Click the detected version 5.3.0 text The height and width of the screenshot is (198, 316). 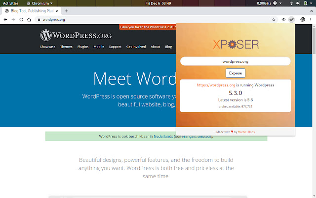[x=236, y=93]
